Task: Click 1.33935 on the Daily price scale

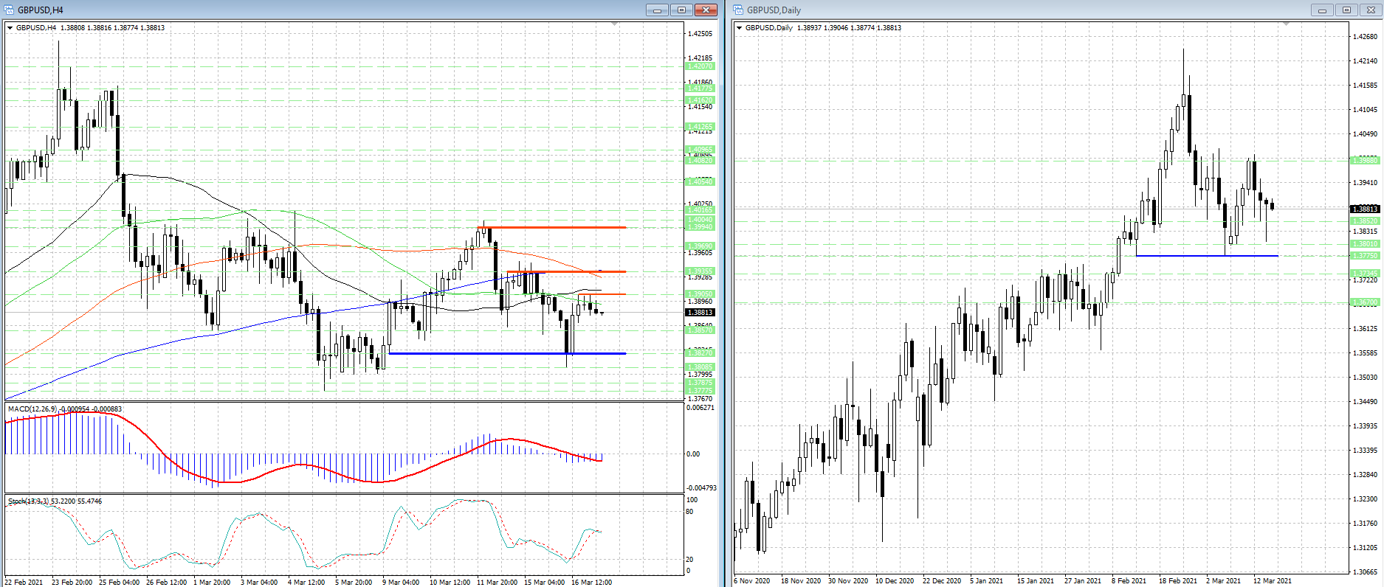Action: pos(1365,426)
